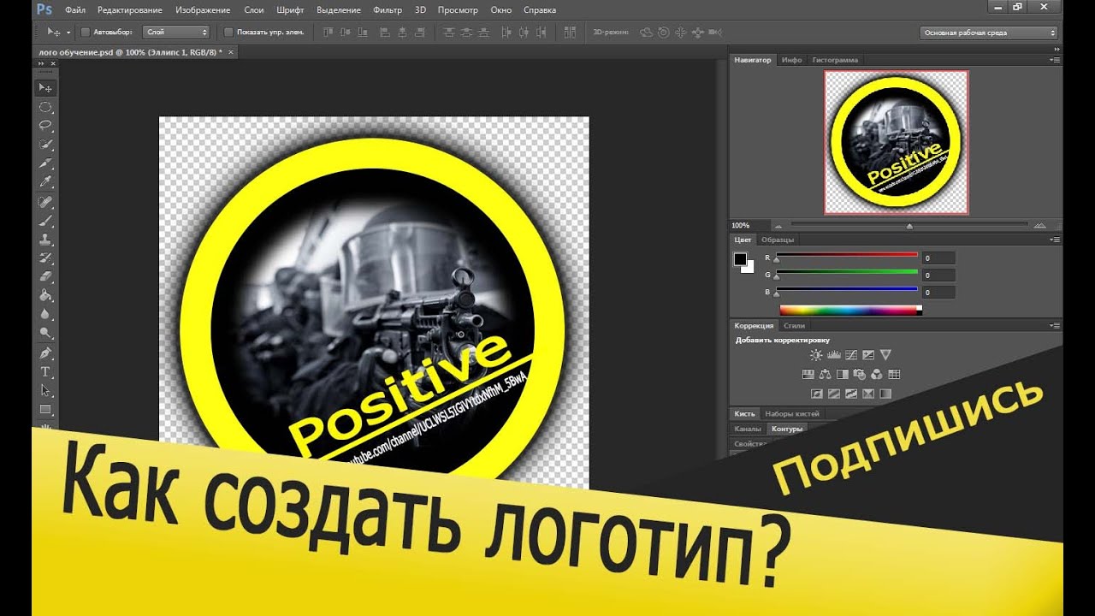1095x616 pixels.
Task: Add a Brightness/Contrast adjustment
Action: point(815,354)
